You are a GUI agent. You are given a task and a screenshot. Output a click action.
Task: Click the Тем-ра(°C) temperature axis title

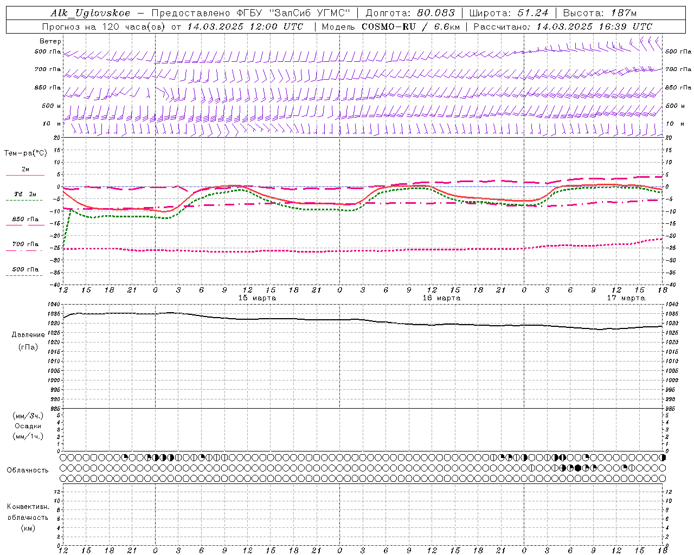(x=25, y=153)
